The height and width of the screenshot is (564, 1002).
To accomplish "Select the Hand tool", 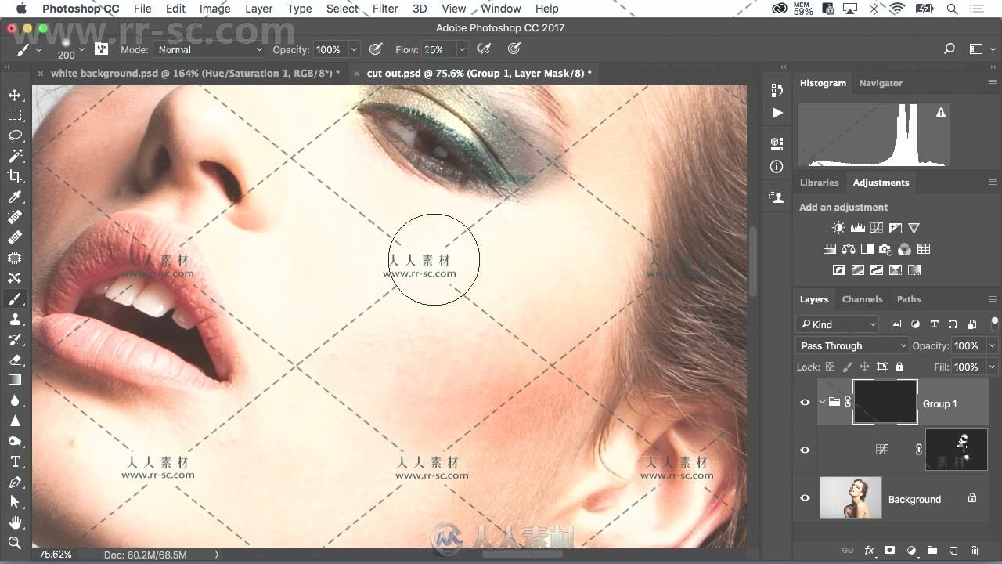I will coord(15,522).
